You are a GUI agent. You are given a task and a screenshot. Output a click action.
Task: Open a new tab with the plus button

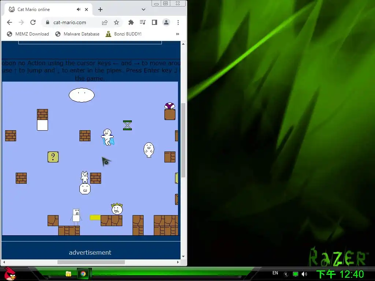coord(100,10)
